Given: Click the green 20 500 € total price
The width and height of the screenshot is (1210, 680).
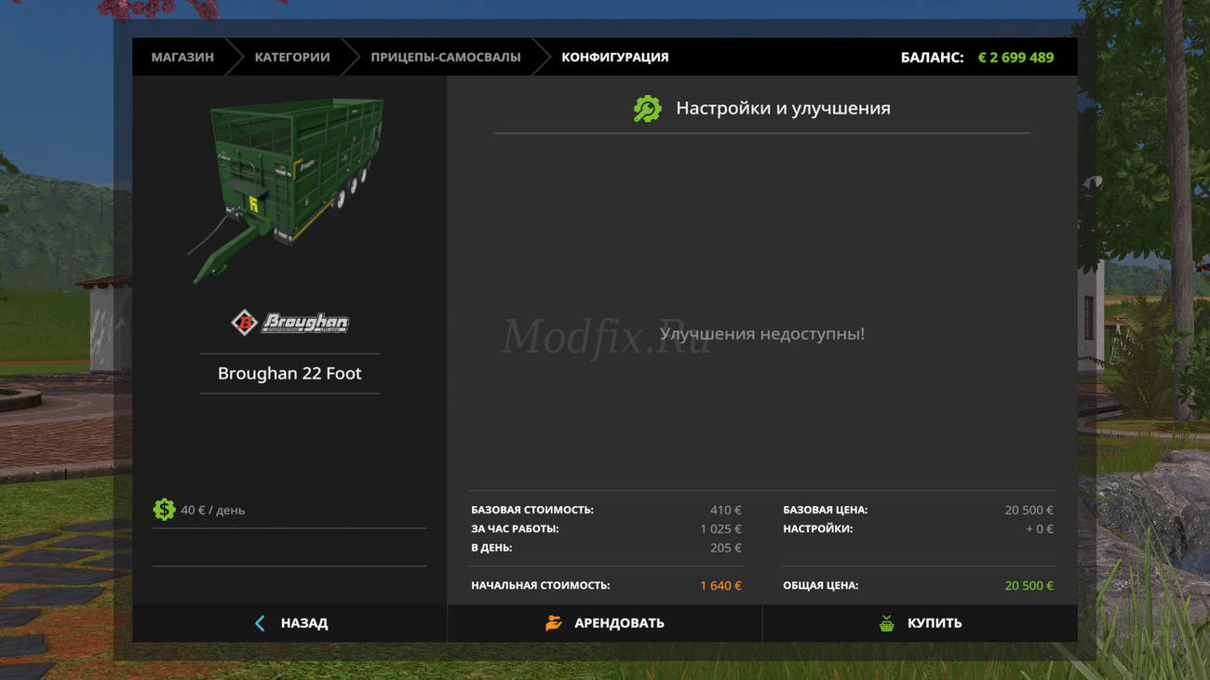Looking at the screenshot, I should point(1029,585).
